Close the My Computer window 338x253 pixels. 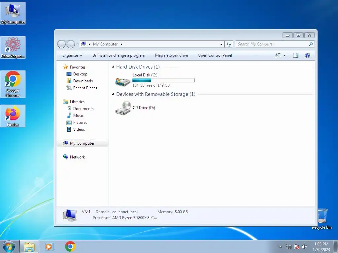pos(309,35)
